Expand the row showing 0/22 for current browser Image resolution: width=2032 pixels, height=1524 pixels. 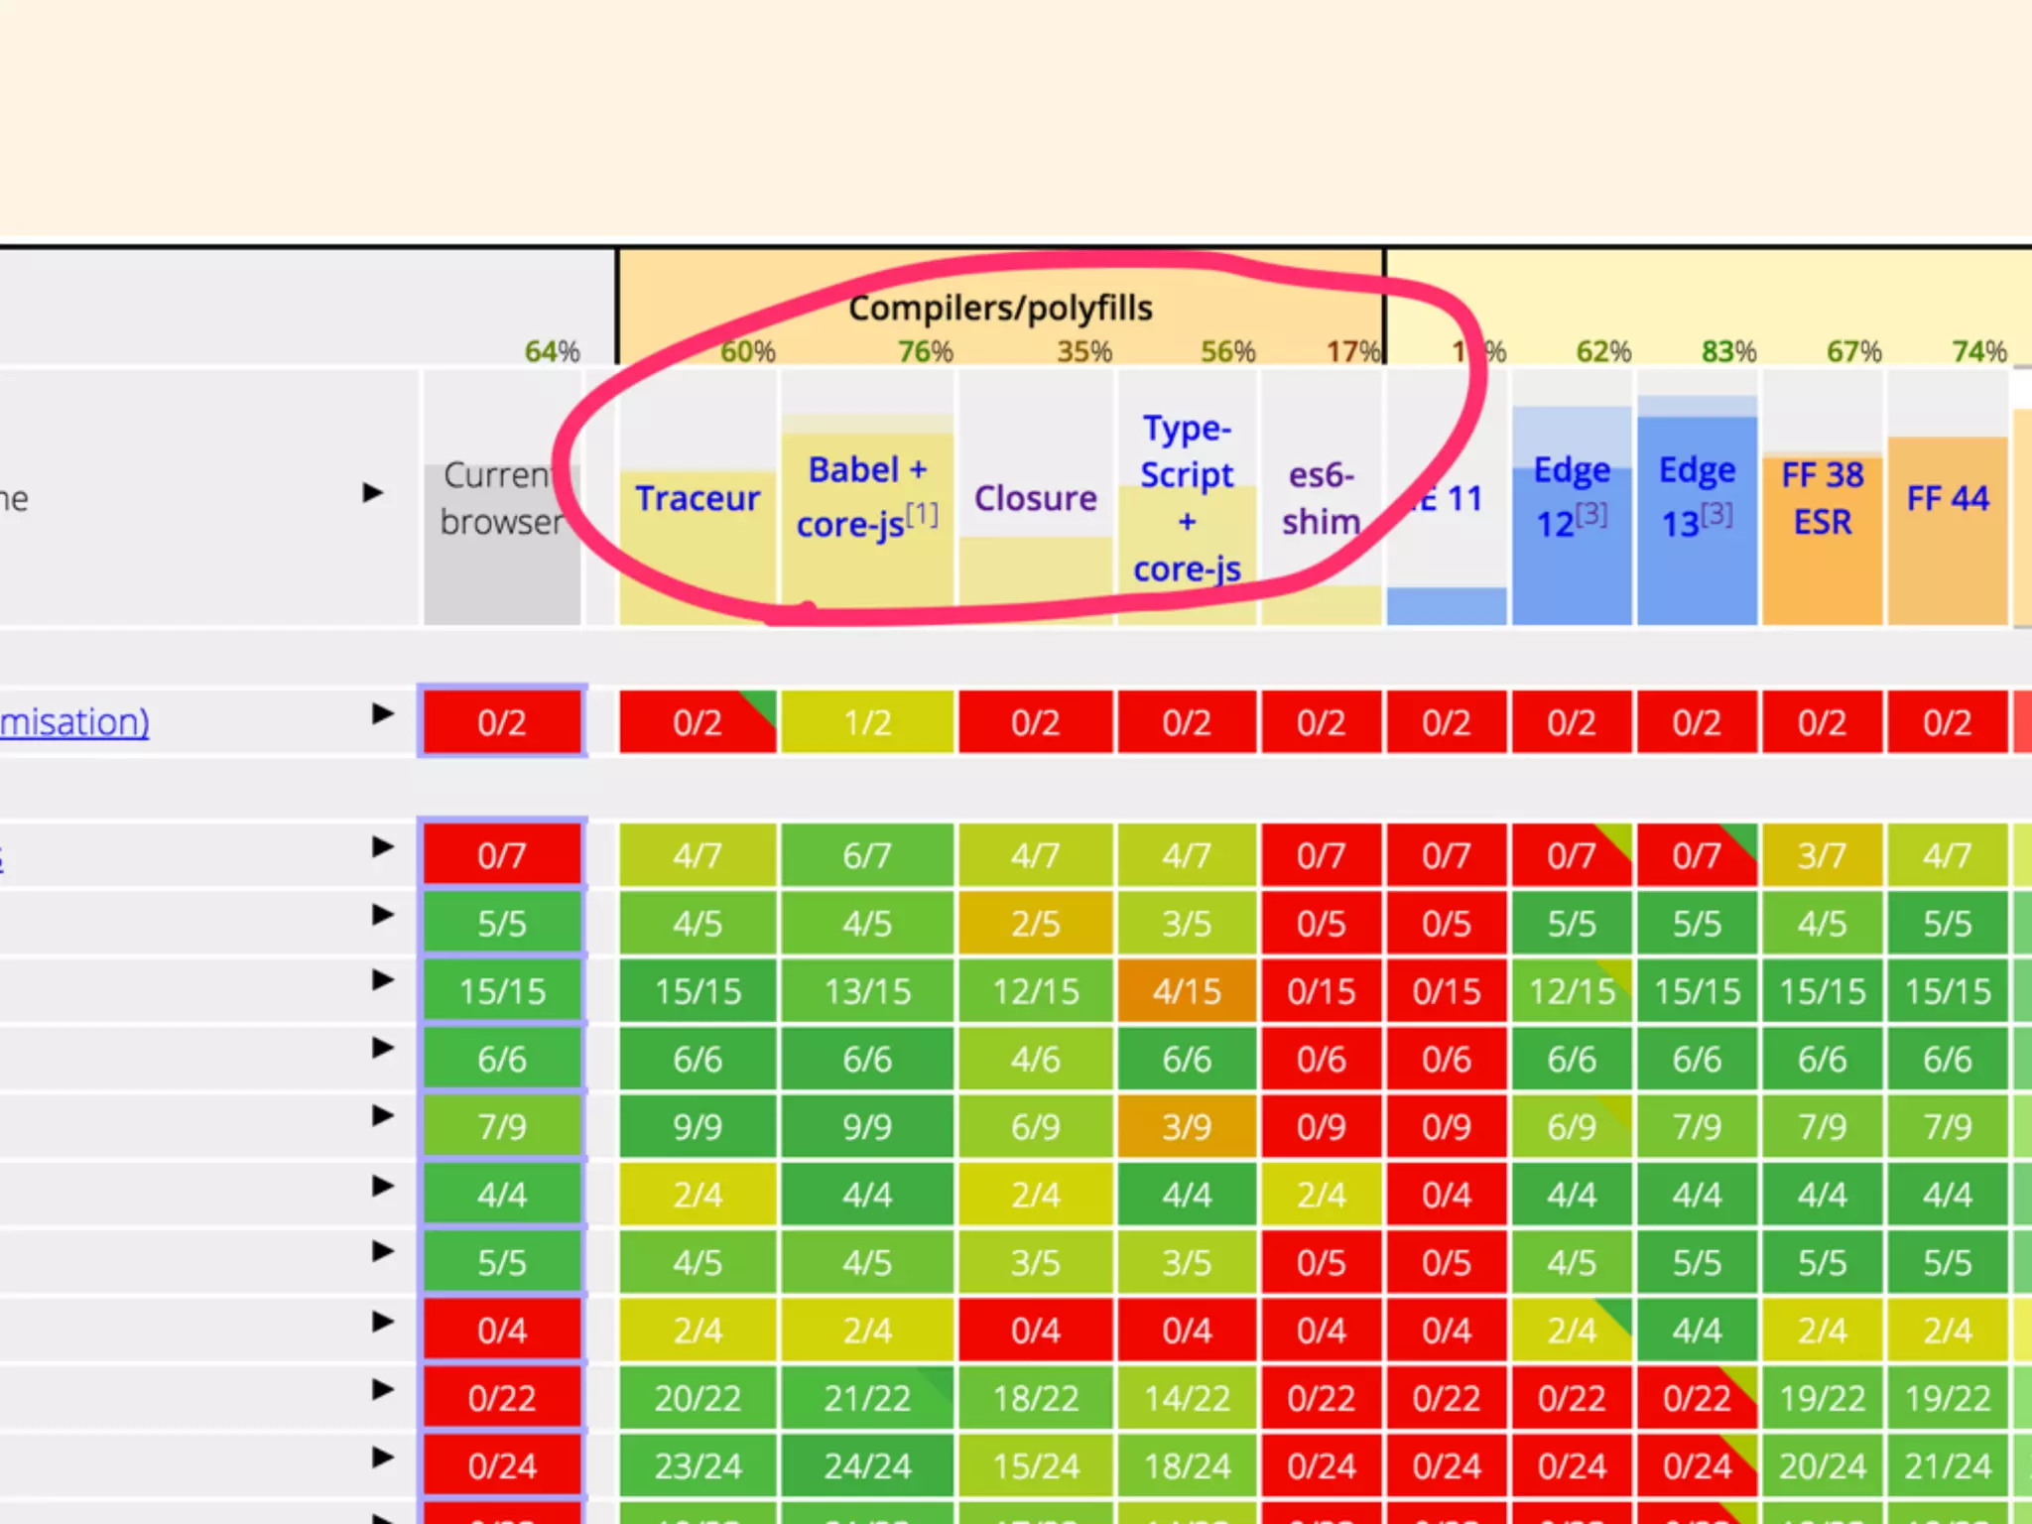383,1389
